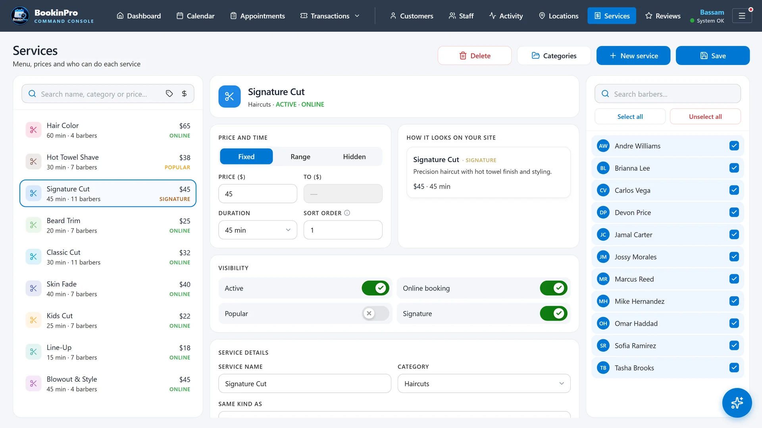Click the Line-Up scissors icon
The height and width of the screenshot is (428, 762).
coord(33,352)
